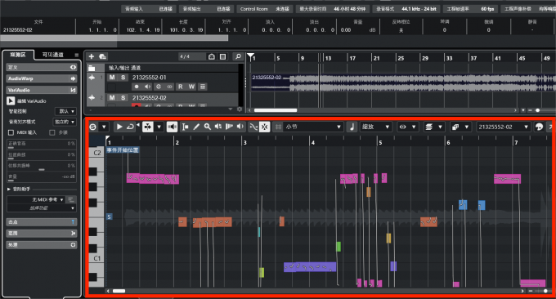Viewport: 556px width, 299px height.
Task: Expand the 处理 inspector section
Action: [x=42, y=245]
